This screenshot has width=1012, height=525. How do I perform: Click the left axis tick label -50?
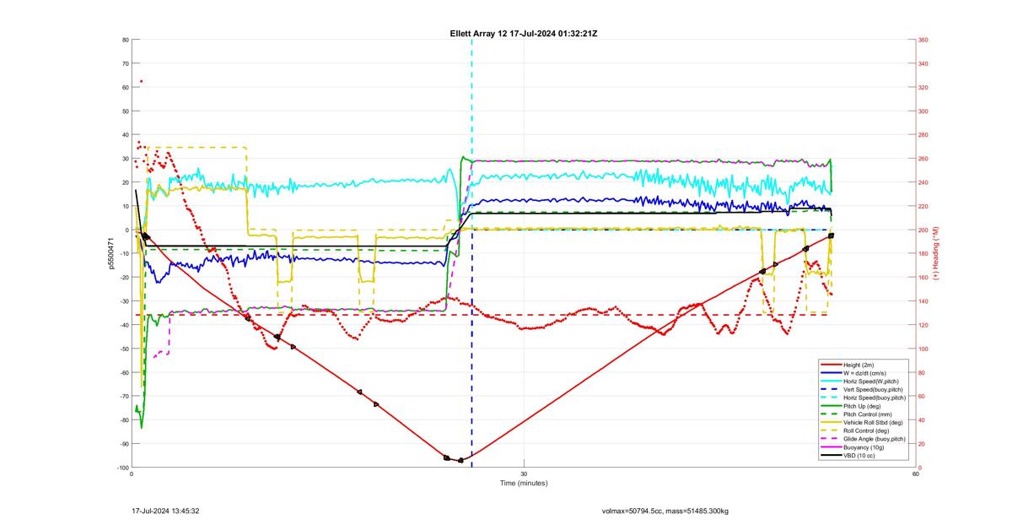(124, 349)
